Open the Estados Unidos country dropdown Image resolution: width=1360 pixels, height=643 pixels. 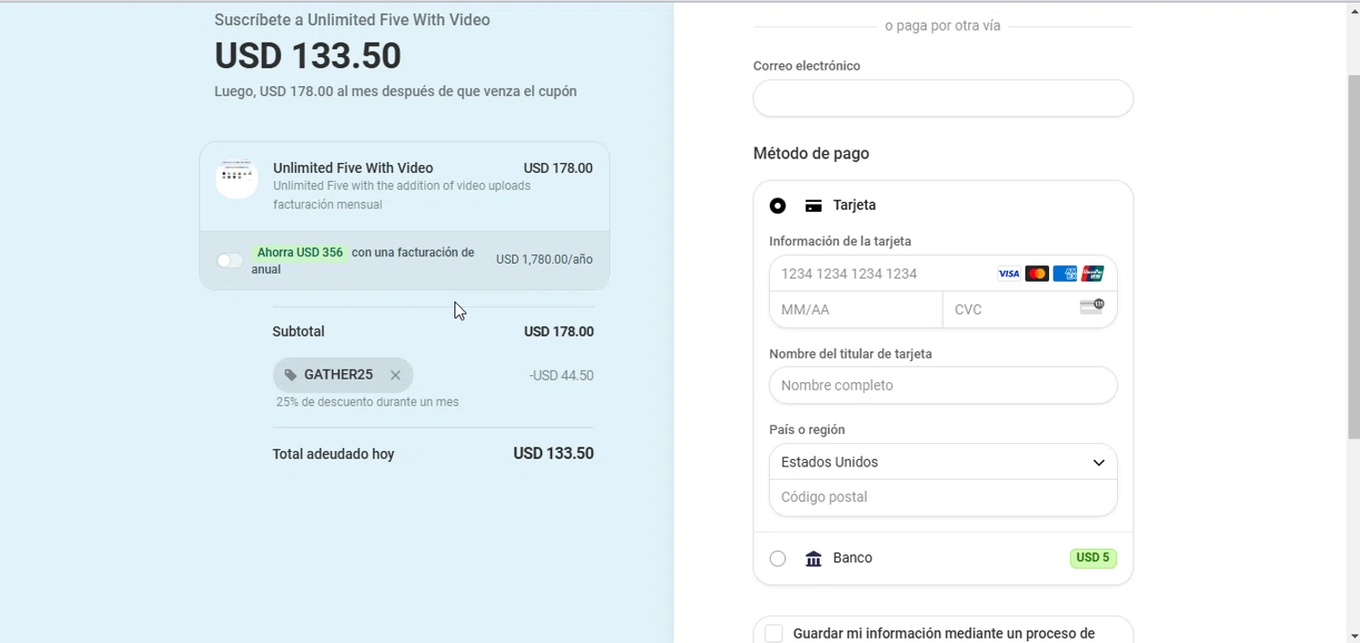click(943, 462)
